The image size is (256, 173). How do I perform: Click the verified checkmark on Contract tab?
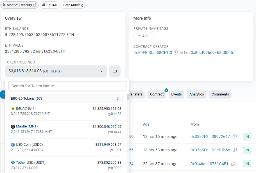[x=166, y=91]
